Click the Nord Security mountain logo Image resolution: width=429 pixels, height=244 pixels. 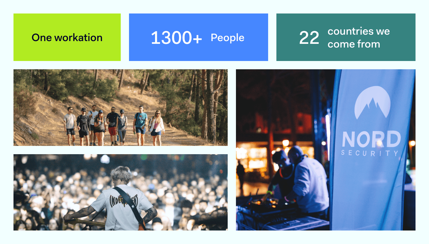(x=372, y=103)
